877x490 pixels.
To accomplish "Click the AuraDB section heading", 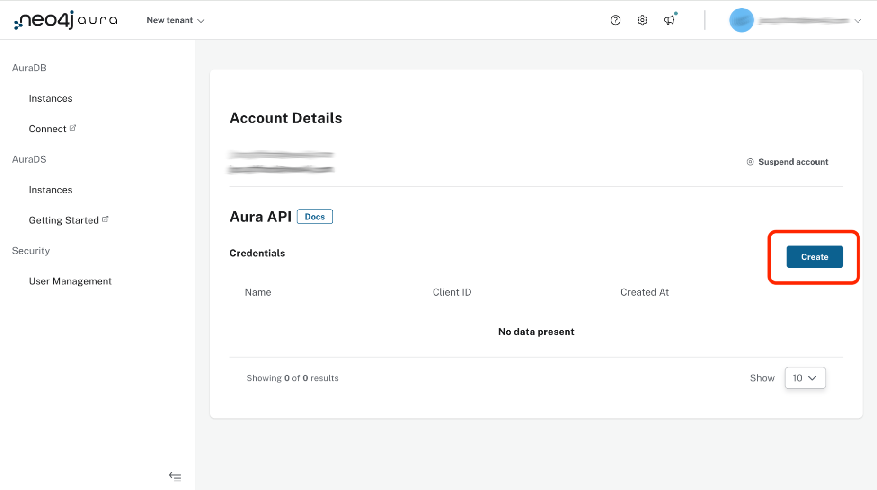I will pyautogui.click(x=29, y=68).
